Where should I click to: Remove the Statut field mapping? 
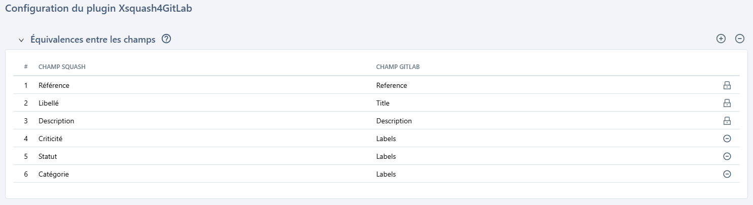[727, 156]
